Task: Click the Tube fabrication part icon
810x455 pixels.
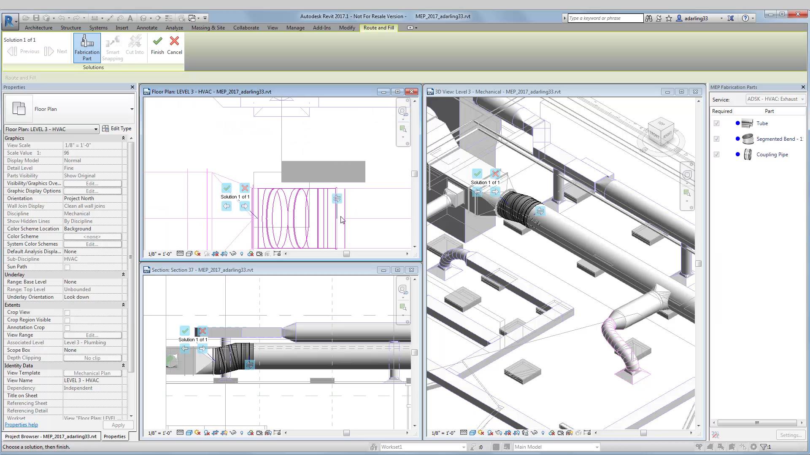Action: point(747,123)
